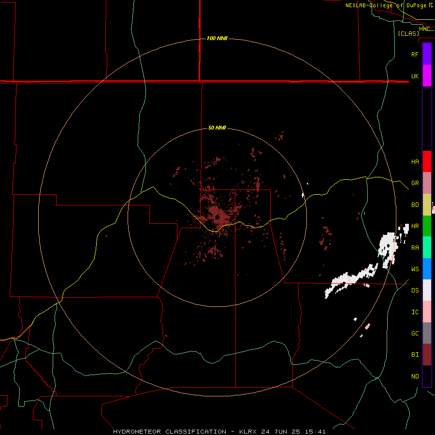Click the "ND" legend label text
This screenshot has height=435, width=435.
pyautogui.click(x=415, y=377)
